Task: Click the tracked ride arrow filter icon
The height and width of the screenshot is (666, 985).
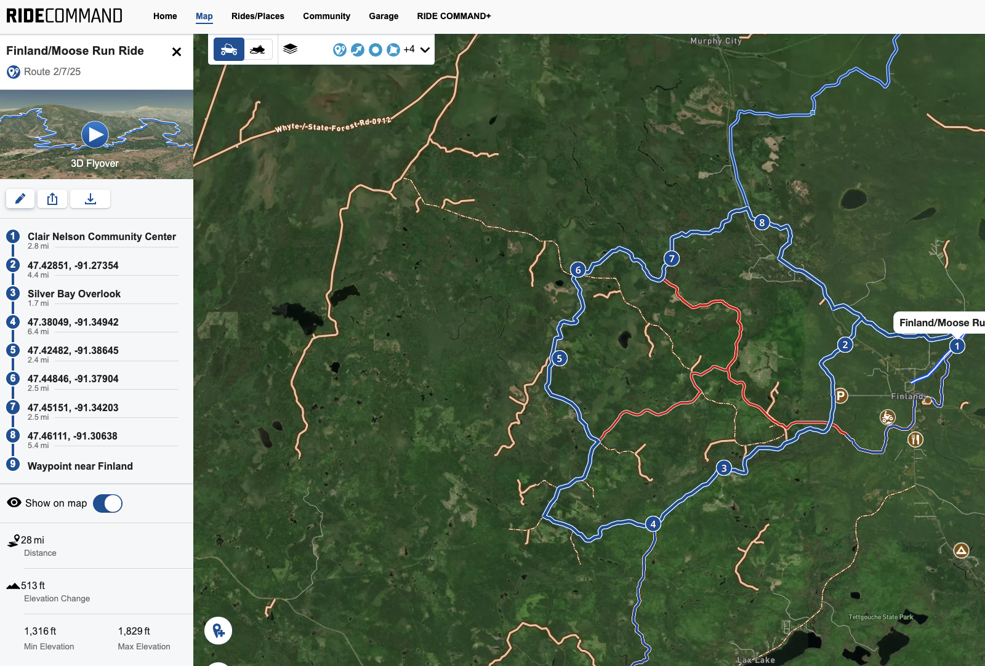Action: pyautogui.click(x=358, y=50)
